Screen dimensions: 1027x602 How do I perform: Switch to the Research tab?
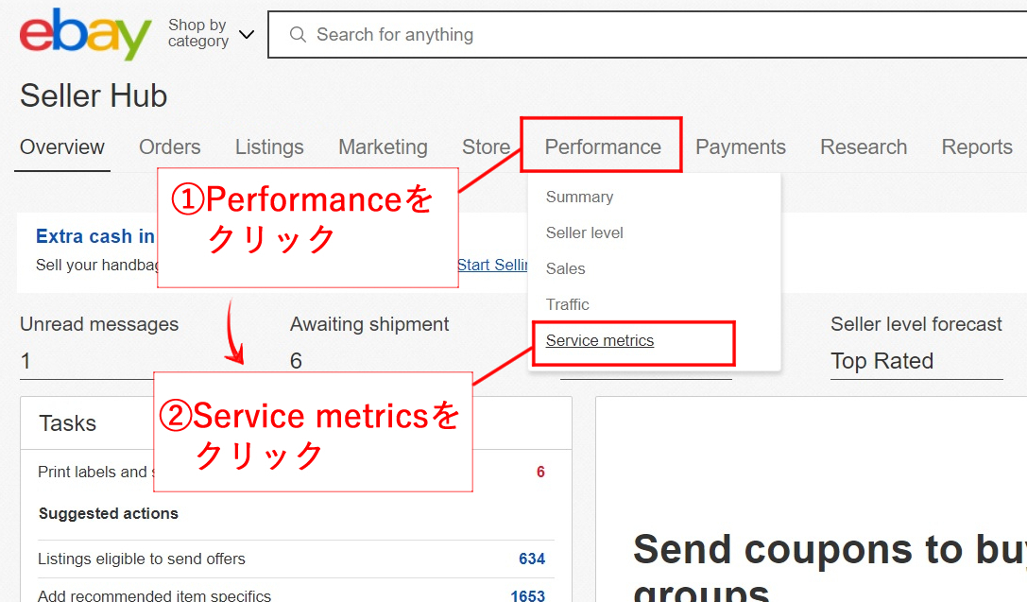tap(864, 147)
